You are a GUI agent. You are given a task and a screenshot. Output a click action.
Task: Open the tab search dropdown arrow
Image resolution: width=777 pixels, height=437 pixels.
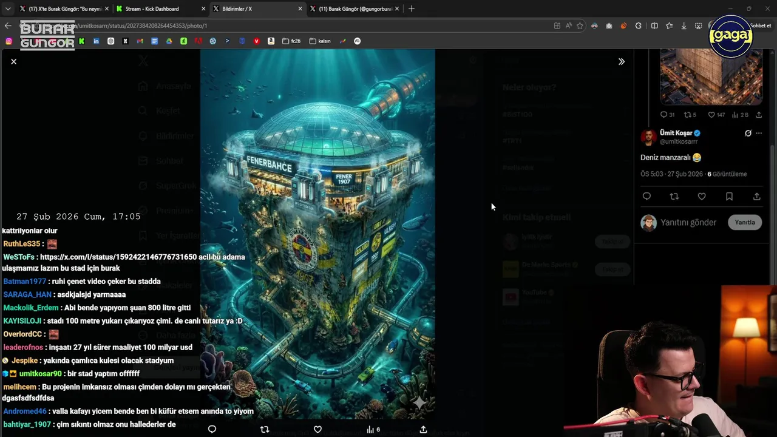click(7, 9)
